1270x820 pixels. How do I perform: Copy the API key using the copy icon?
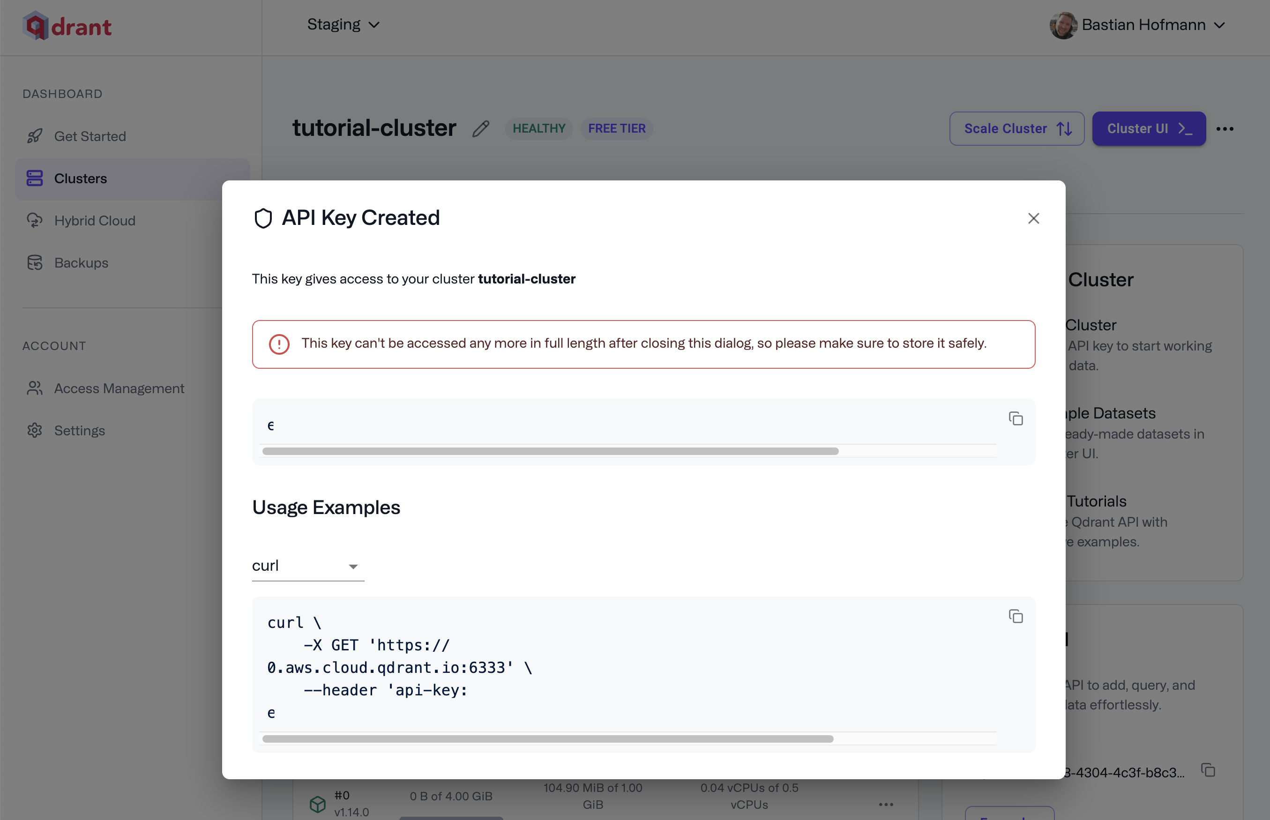point(1016,419)
